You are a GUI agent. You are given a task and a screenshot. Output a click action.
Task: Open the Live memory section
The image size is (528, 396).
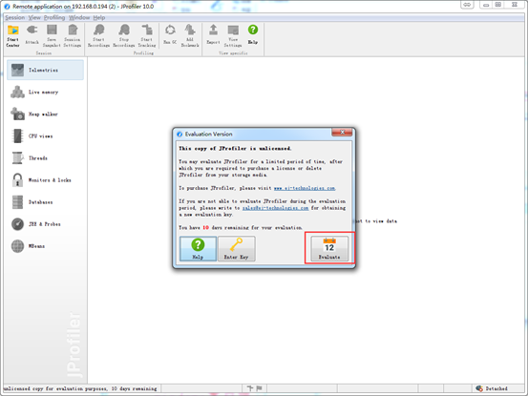point(45,92)
